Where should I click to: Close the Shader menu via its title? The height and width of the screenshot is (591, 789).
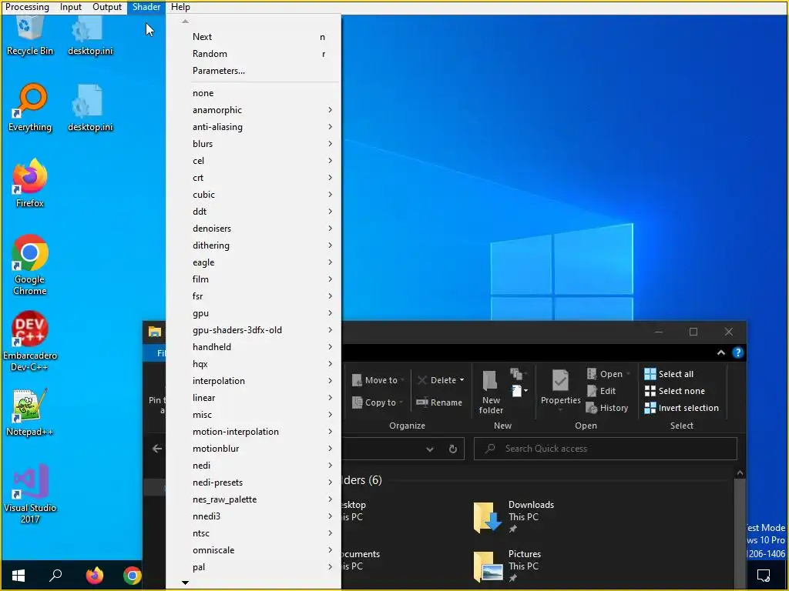(x=146, y=7)
